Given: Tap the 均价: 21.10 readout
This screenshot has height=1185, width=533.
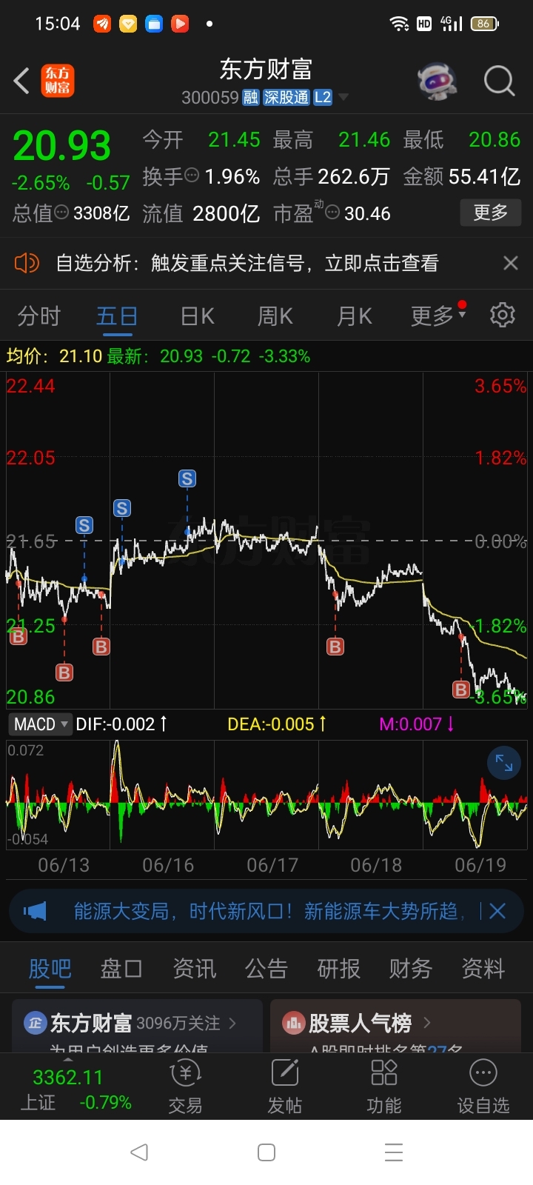Looking at the screenshot, I should click(x=54, y=356).
